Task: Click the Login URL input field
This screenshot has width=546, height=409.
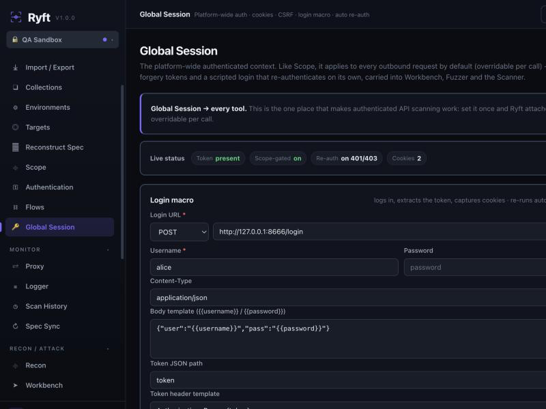Action: [x=379, y=232]
